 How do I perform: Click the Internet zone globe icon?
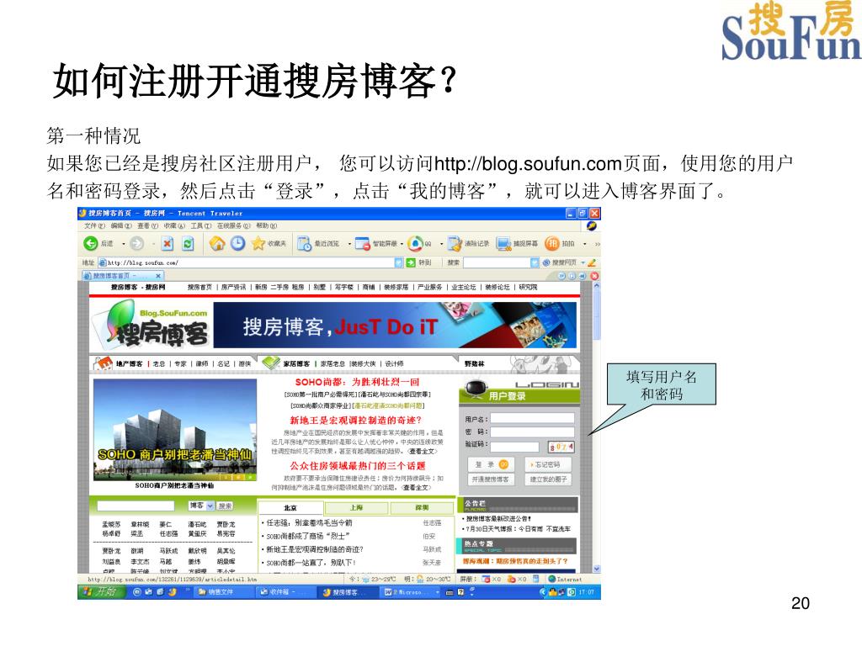coord(552,579)
